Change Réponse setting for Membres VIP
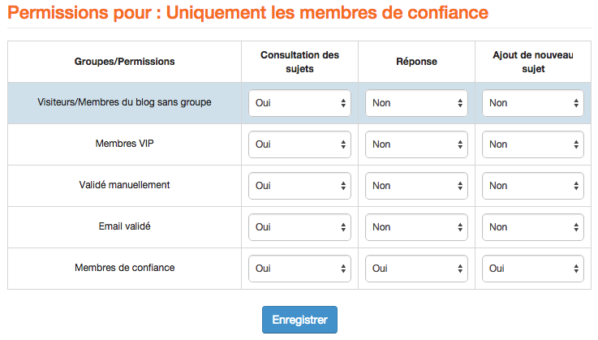 pyautogui.click(x=416, y=144)
